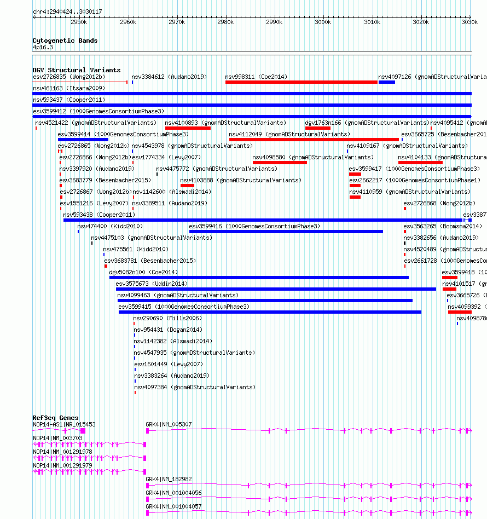Image resolution: width=487 pixels, height=519 pixels.
Task: Open esv3575673 (Uddin2014) variant label
Action: pos(152,284)
